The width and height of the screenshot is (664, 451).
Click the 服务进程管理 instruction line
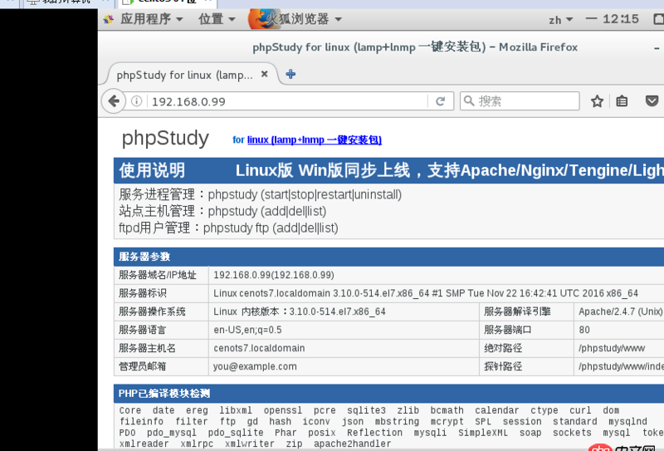pyautogui.click(x=260, y=194)
